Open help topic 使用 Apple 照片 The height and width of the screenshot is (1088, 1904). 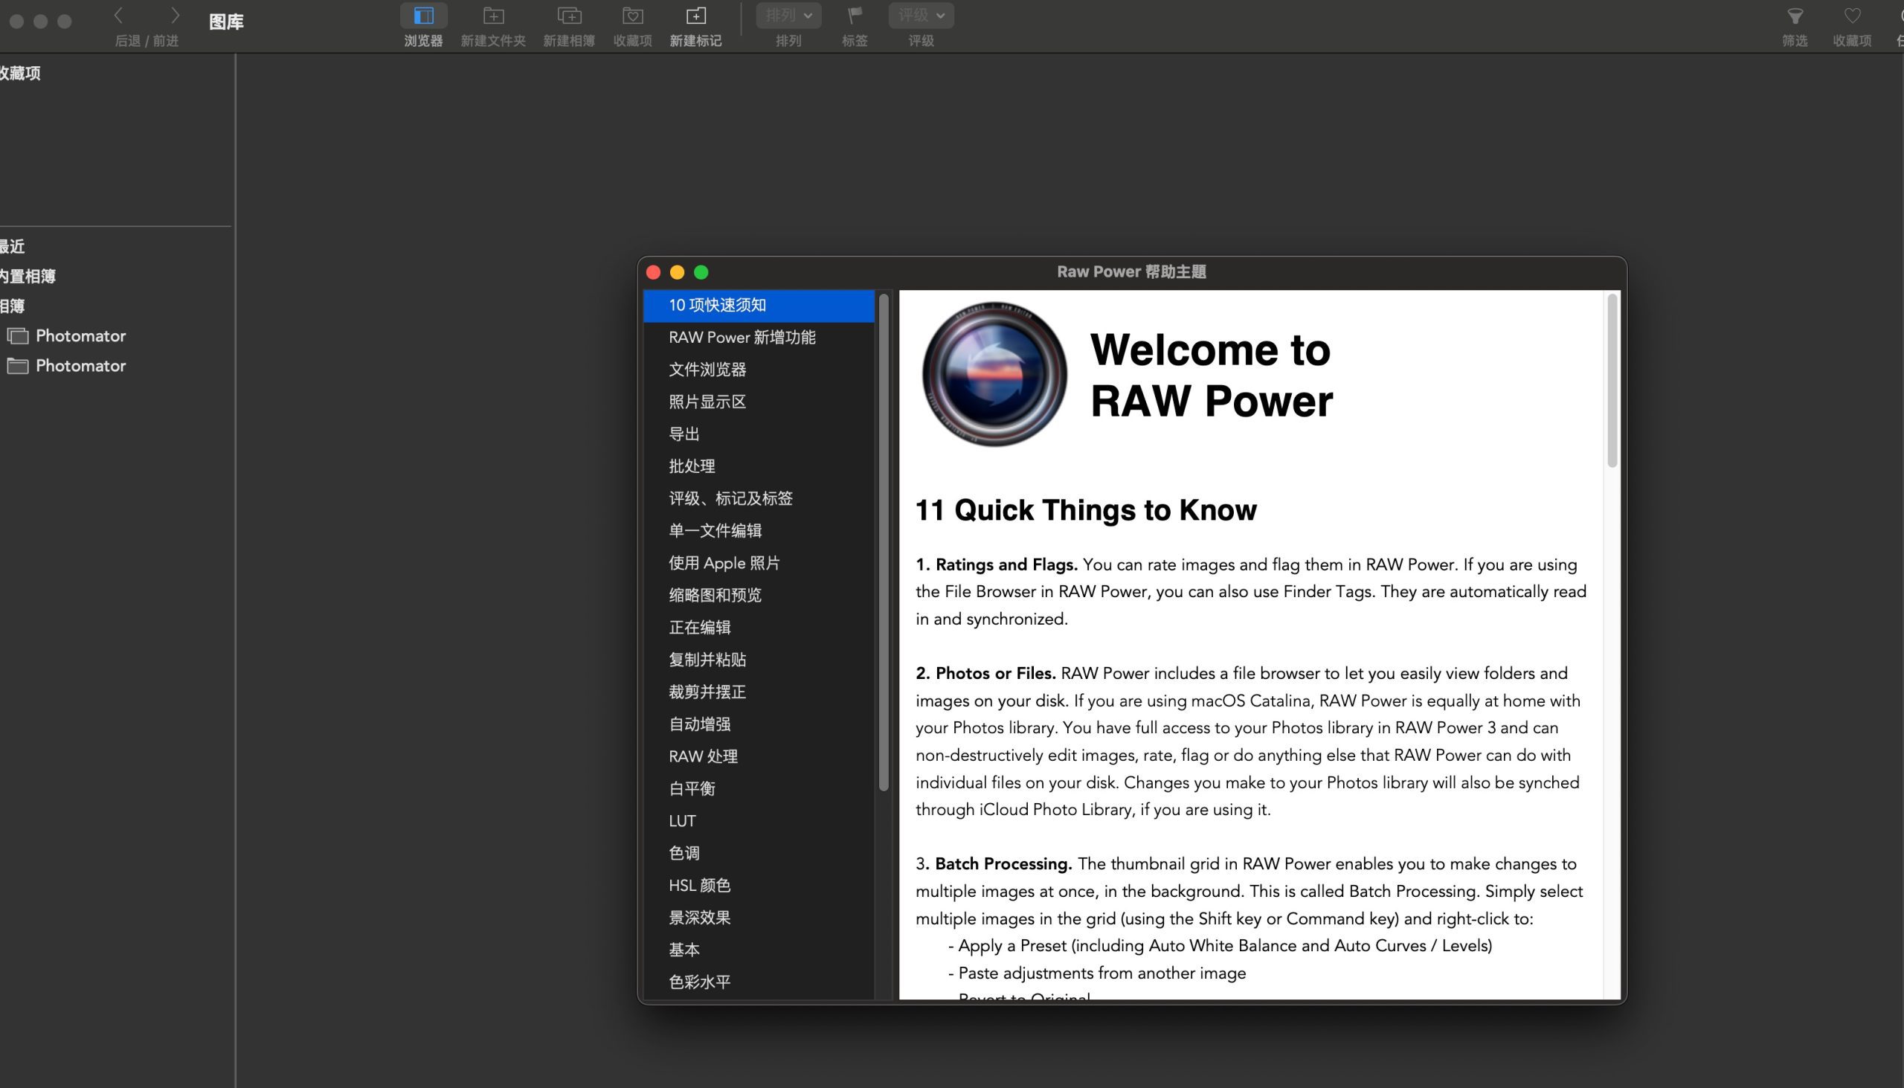(759, 563)
